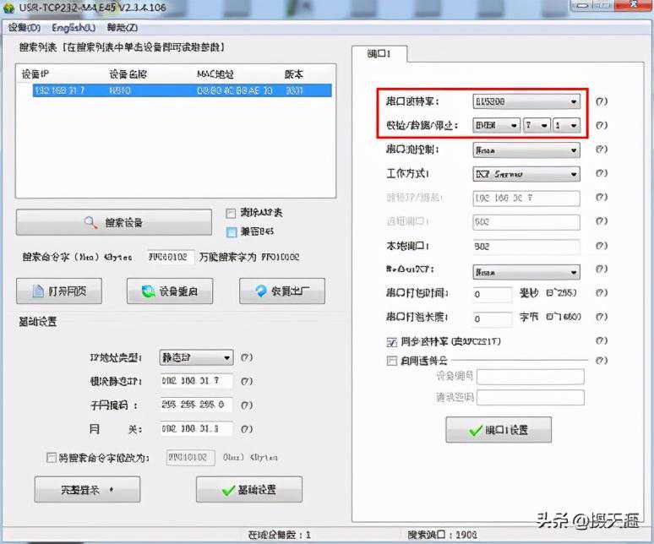Click the green-check Basic Settings save button
Image resolution: width=654 pixels, height=544 pixels.
pyautogui.click(x=248, y=490)
